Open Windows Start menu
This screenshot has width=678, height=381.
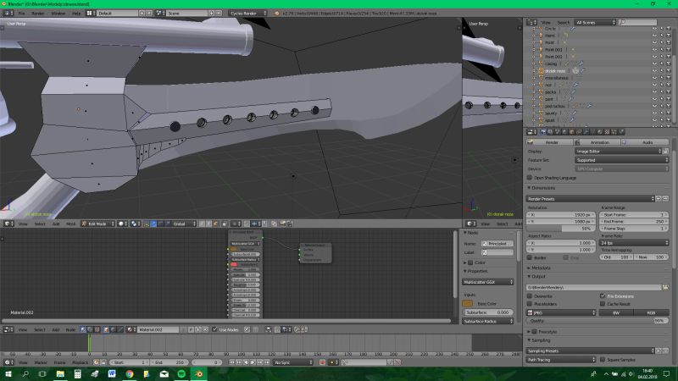(x=8, y=374)
